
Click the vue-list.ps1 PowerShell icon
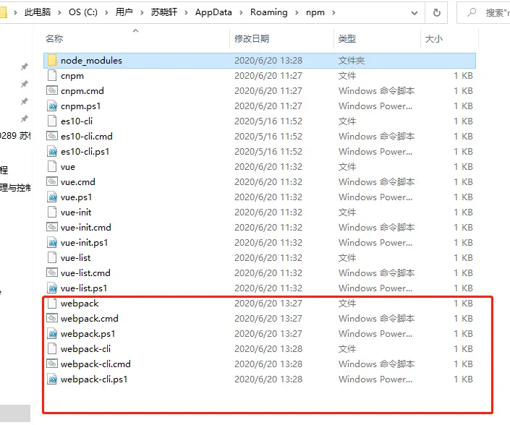point(52,288)
